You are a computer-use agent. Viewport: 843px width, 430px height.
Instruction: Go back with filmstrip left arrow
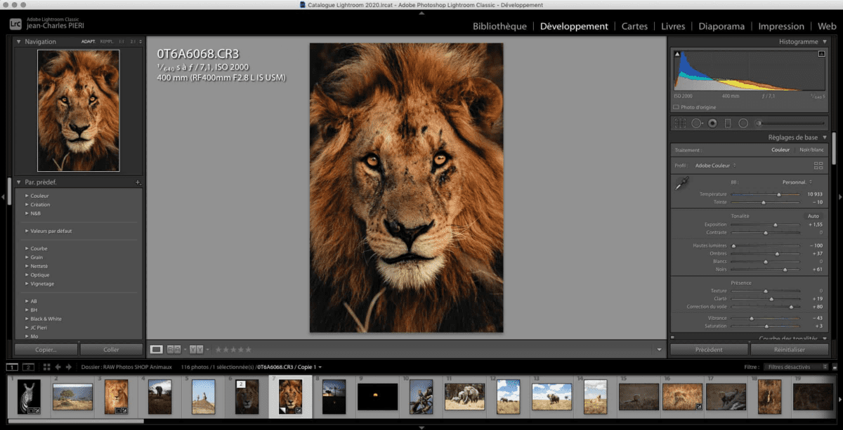coord(59,367)
